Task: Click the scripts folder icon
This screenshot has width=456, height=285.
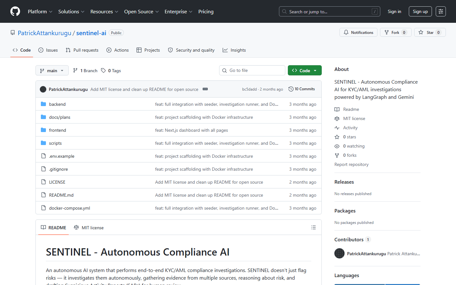Action: click(44, 143)
